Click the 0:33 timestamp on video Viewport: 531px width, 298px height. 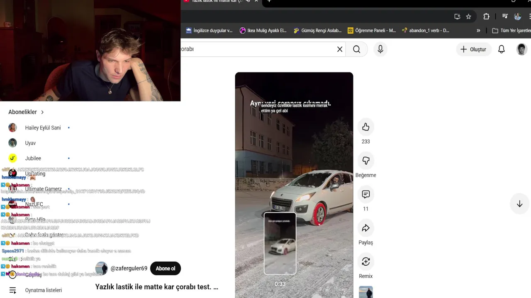[x=280, y=284]
